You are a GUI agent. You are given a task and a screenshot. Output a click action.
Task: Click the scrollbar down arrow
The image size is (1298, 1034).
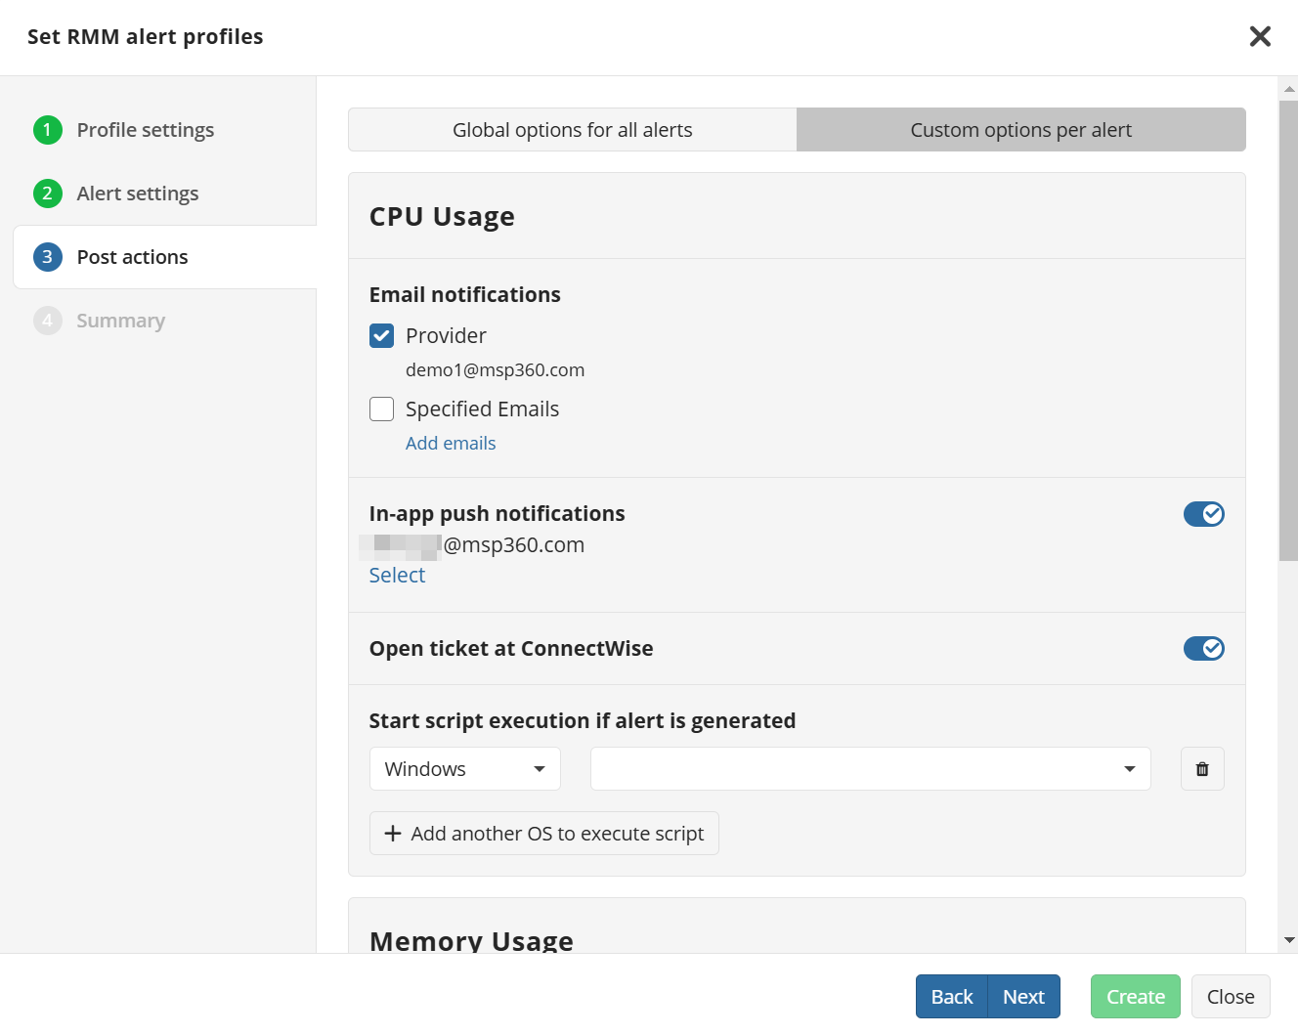point(1288,940)
